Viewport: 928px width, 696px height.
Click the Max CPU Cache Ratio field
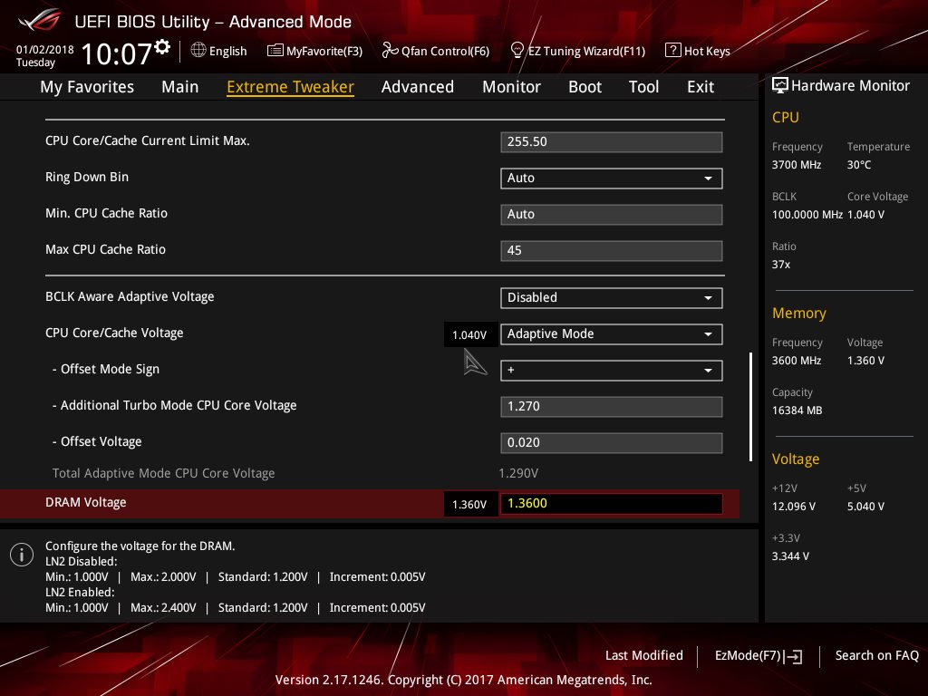coord(612,250)
